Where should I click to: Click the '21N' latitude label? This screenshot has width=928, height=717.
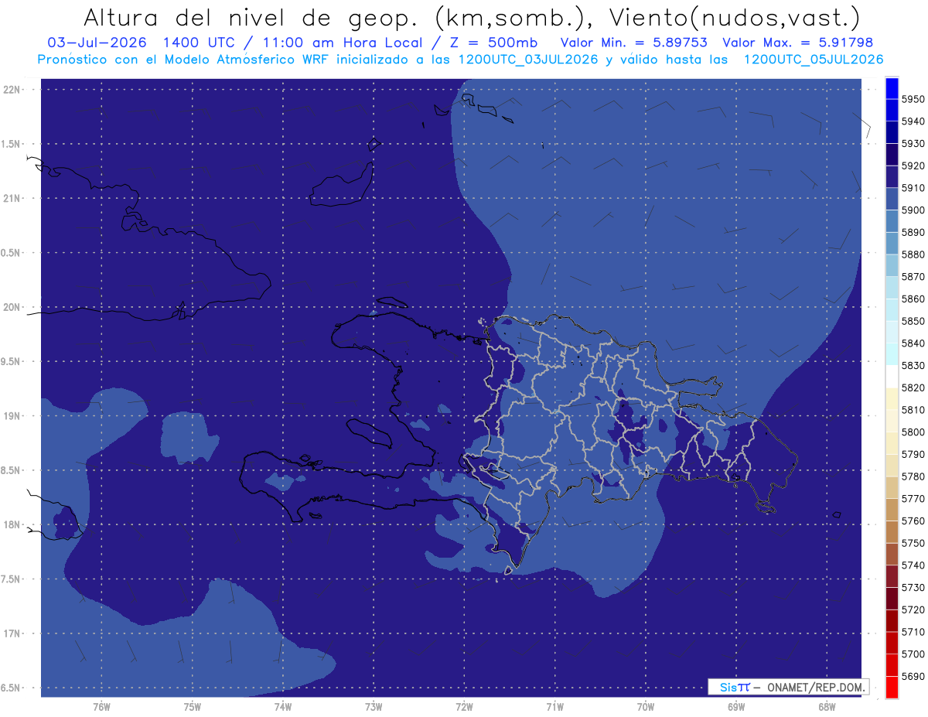[12, 198]
